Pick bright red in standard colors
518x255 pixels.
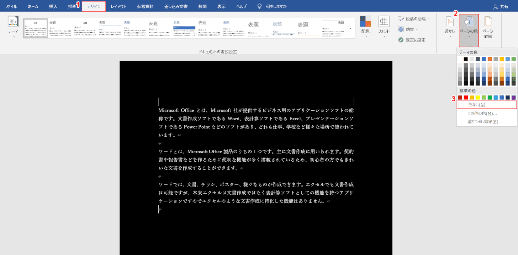(466, 98)
